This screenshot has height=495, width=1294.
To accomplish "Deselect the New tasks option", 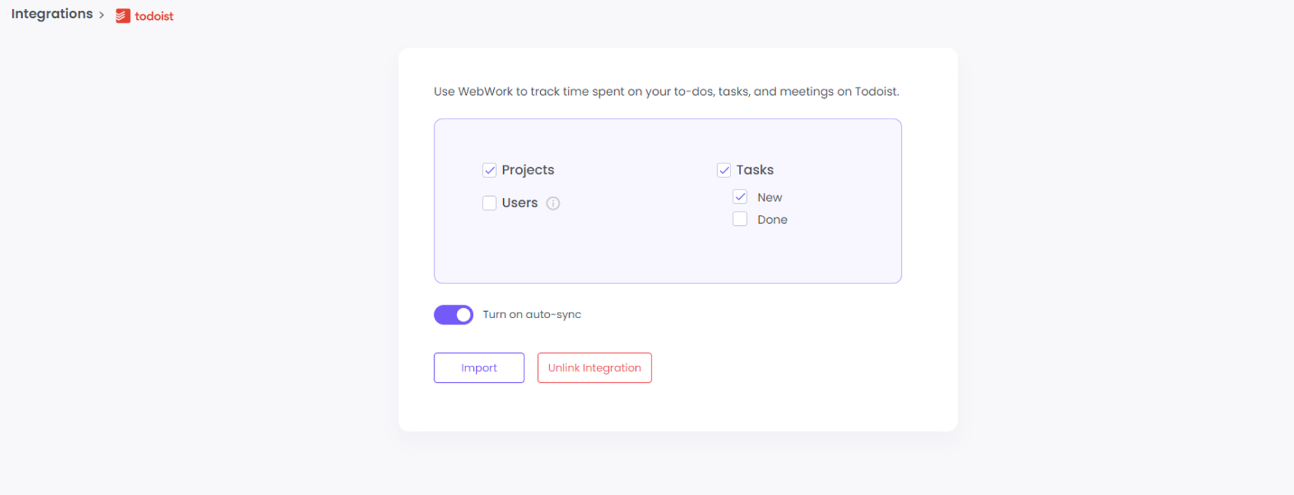I will click(740, 197).
